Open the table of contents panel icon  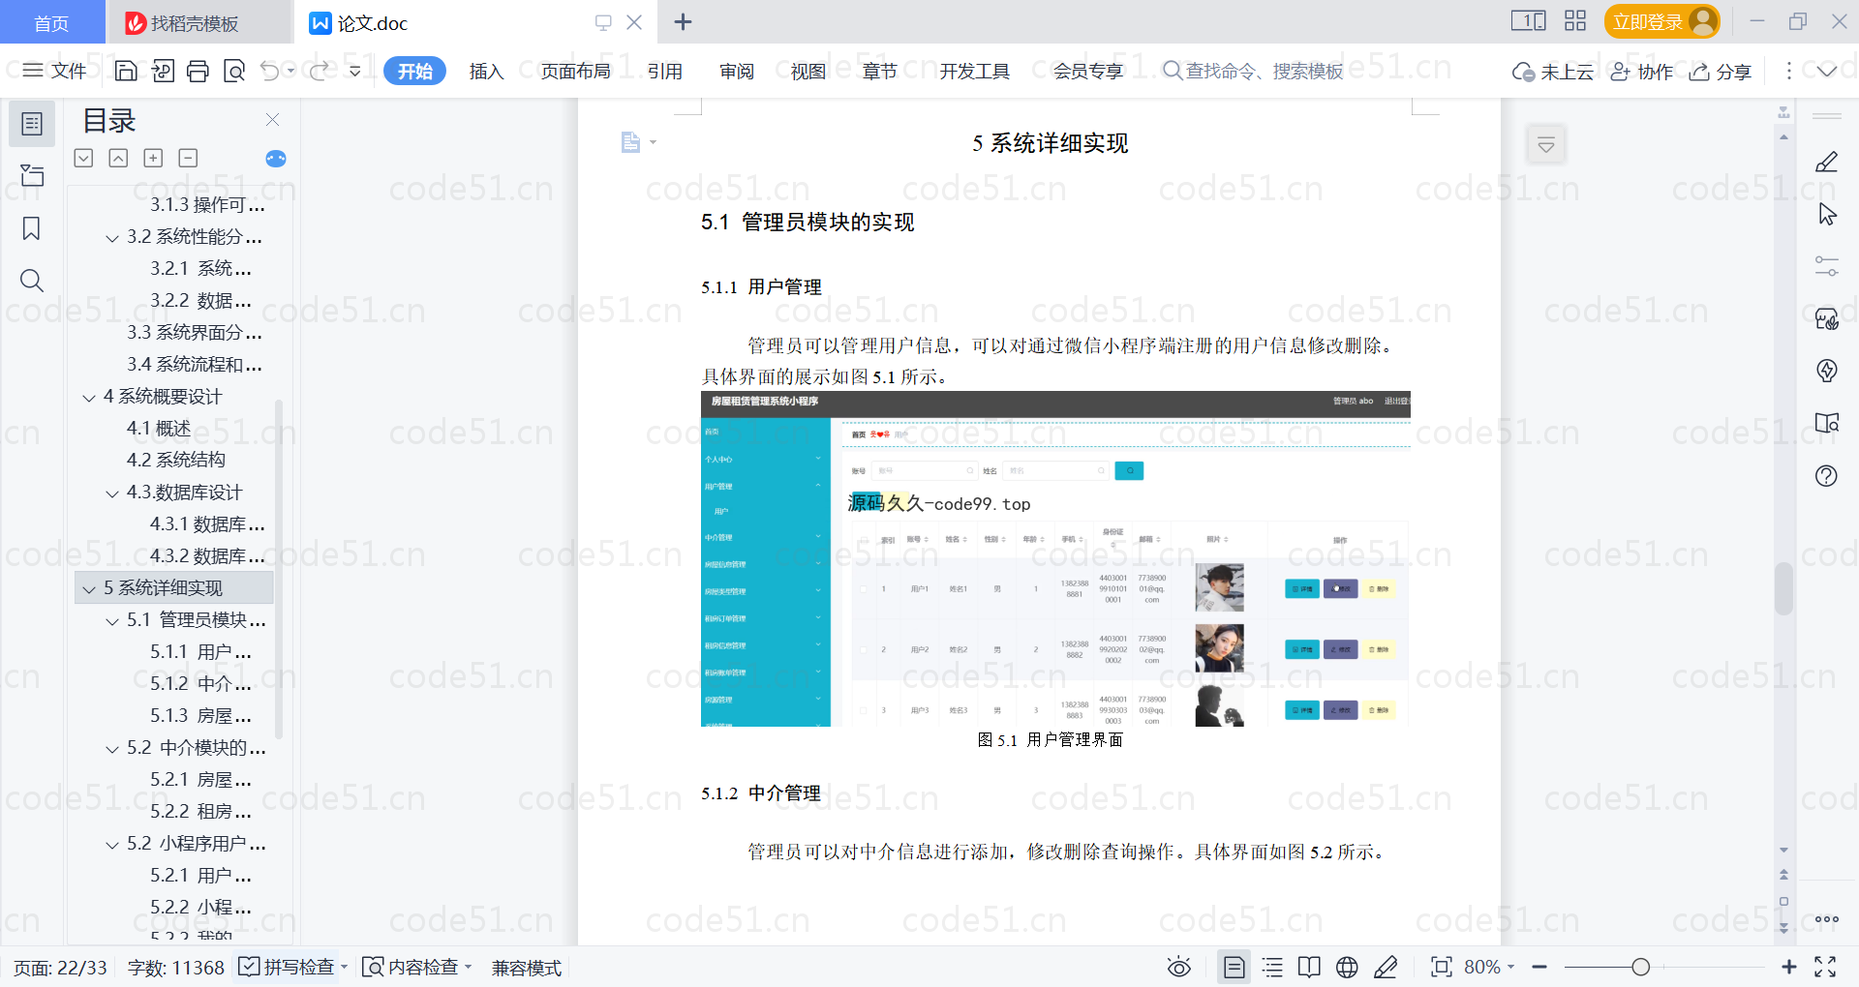tap(32, 124)
